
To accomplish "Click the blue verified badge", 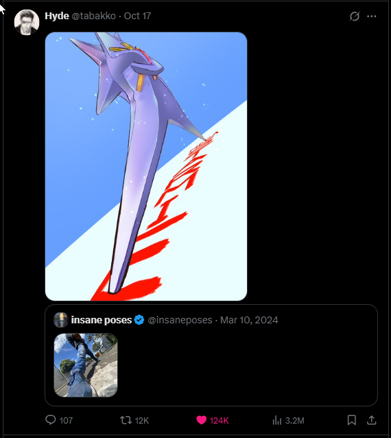I will [139, 320].
